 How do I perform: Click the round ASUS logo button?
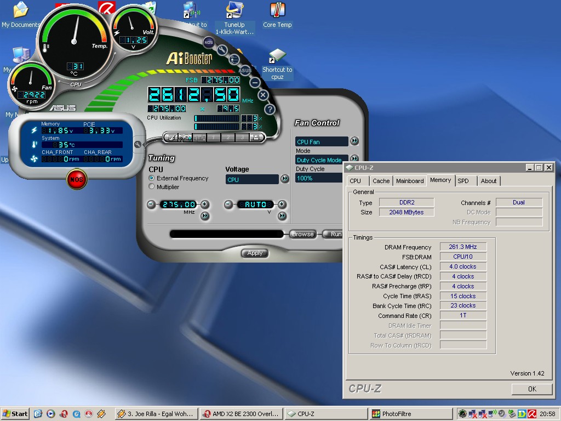pyautogui.click(x=245, y=70)
